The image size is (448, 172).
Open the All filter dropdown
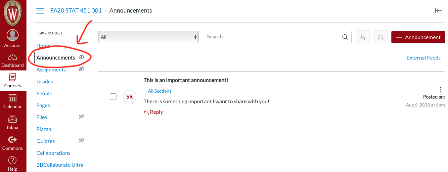click(x=148, y=37)
